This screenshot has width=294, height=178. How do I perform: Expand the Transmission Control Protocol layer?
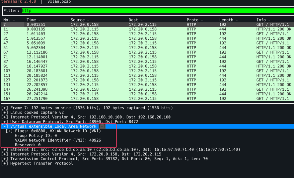5,159
